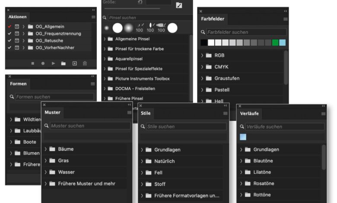The height and width of the screenshot is (203, 337).
Task: Click the Verläufe suchen search field
Action: 284,127
